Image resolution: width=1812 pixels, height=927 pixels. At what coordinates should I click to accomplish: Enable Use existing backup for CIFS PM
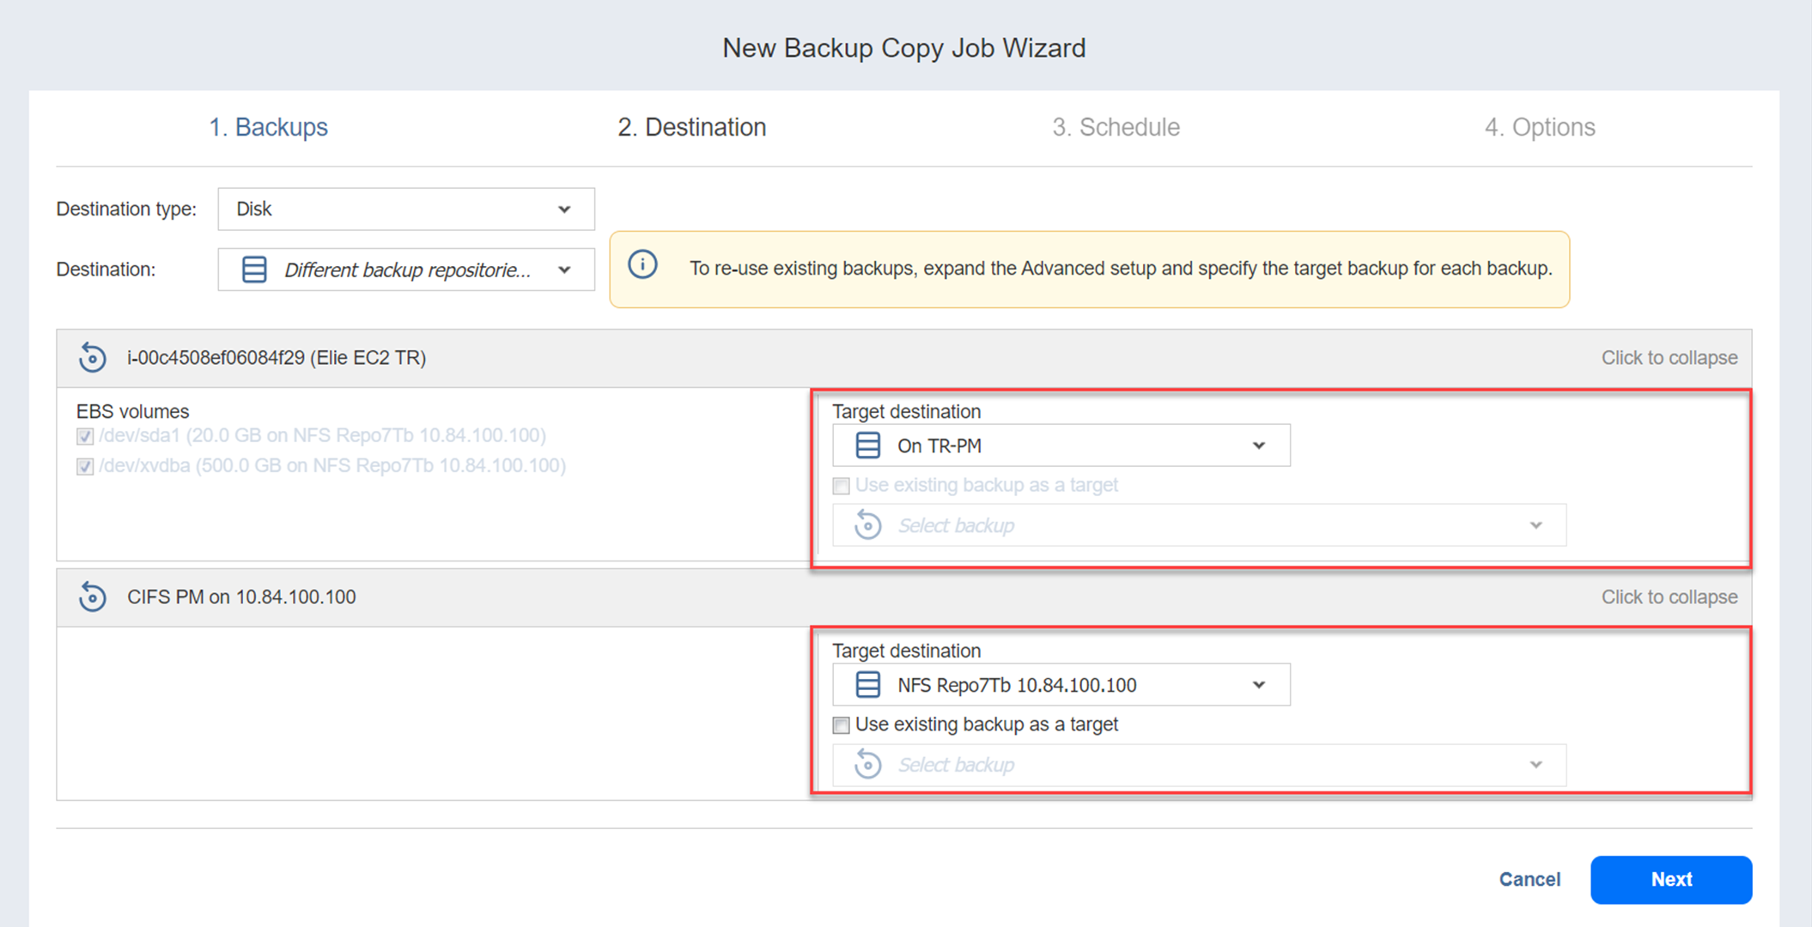(842, 725)
